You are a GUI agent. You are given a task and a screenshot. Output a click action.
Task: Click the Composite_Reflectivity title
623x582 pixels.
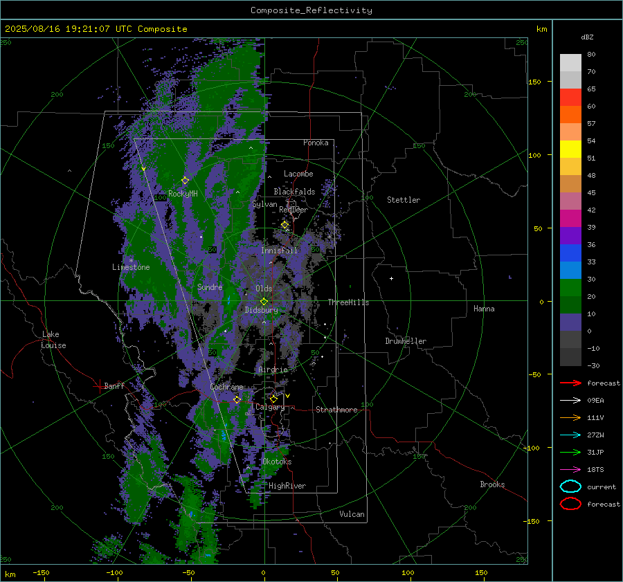[x=311, y=10]
